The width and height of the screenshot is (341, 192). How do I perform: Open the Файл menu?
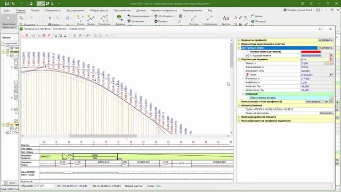(x=7, y=10)
